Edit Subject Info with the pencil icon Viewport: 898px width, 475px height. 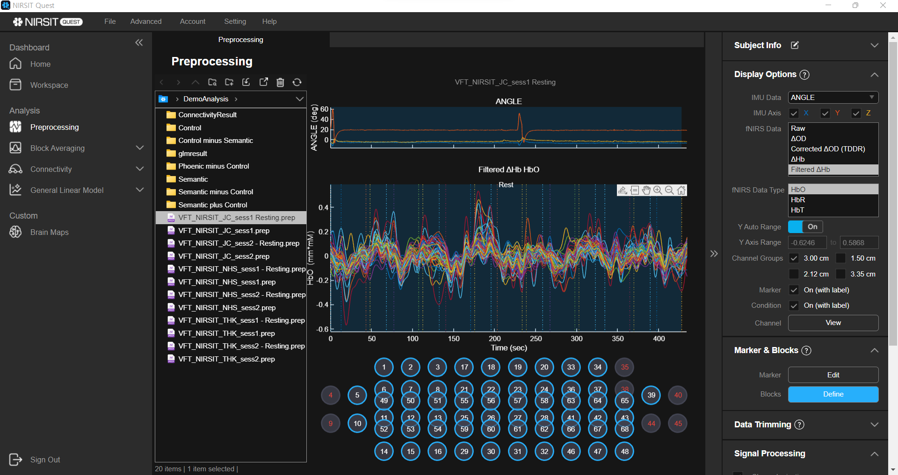[795, 45]
